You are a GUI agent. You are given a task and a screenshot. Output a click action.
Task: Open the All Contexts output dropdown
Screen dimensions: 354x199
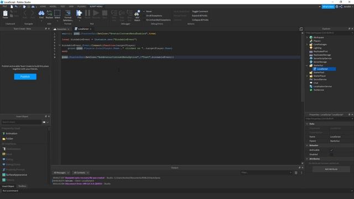coord(81,173)
